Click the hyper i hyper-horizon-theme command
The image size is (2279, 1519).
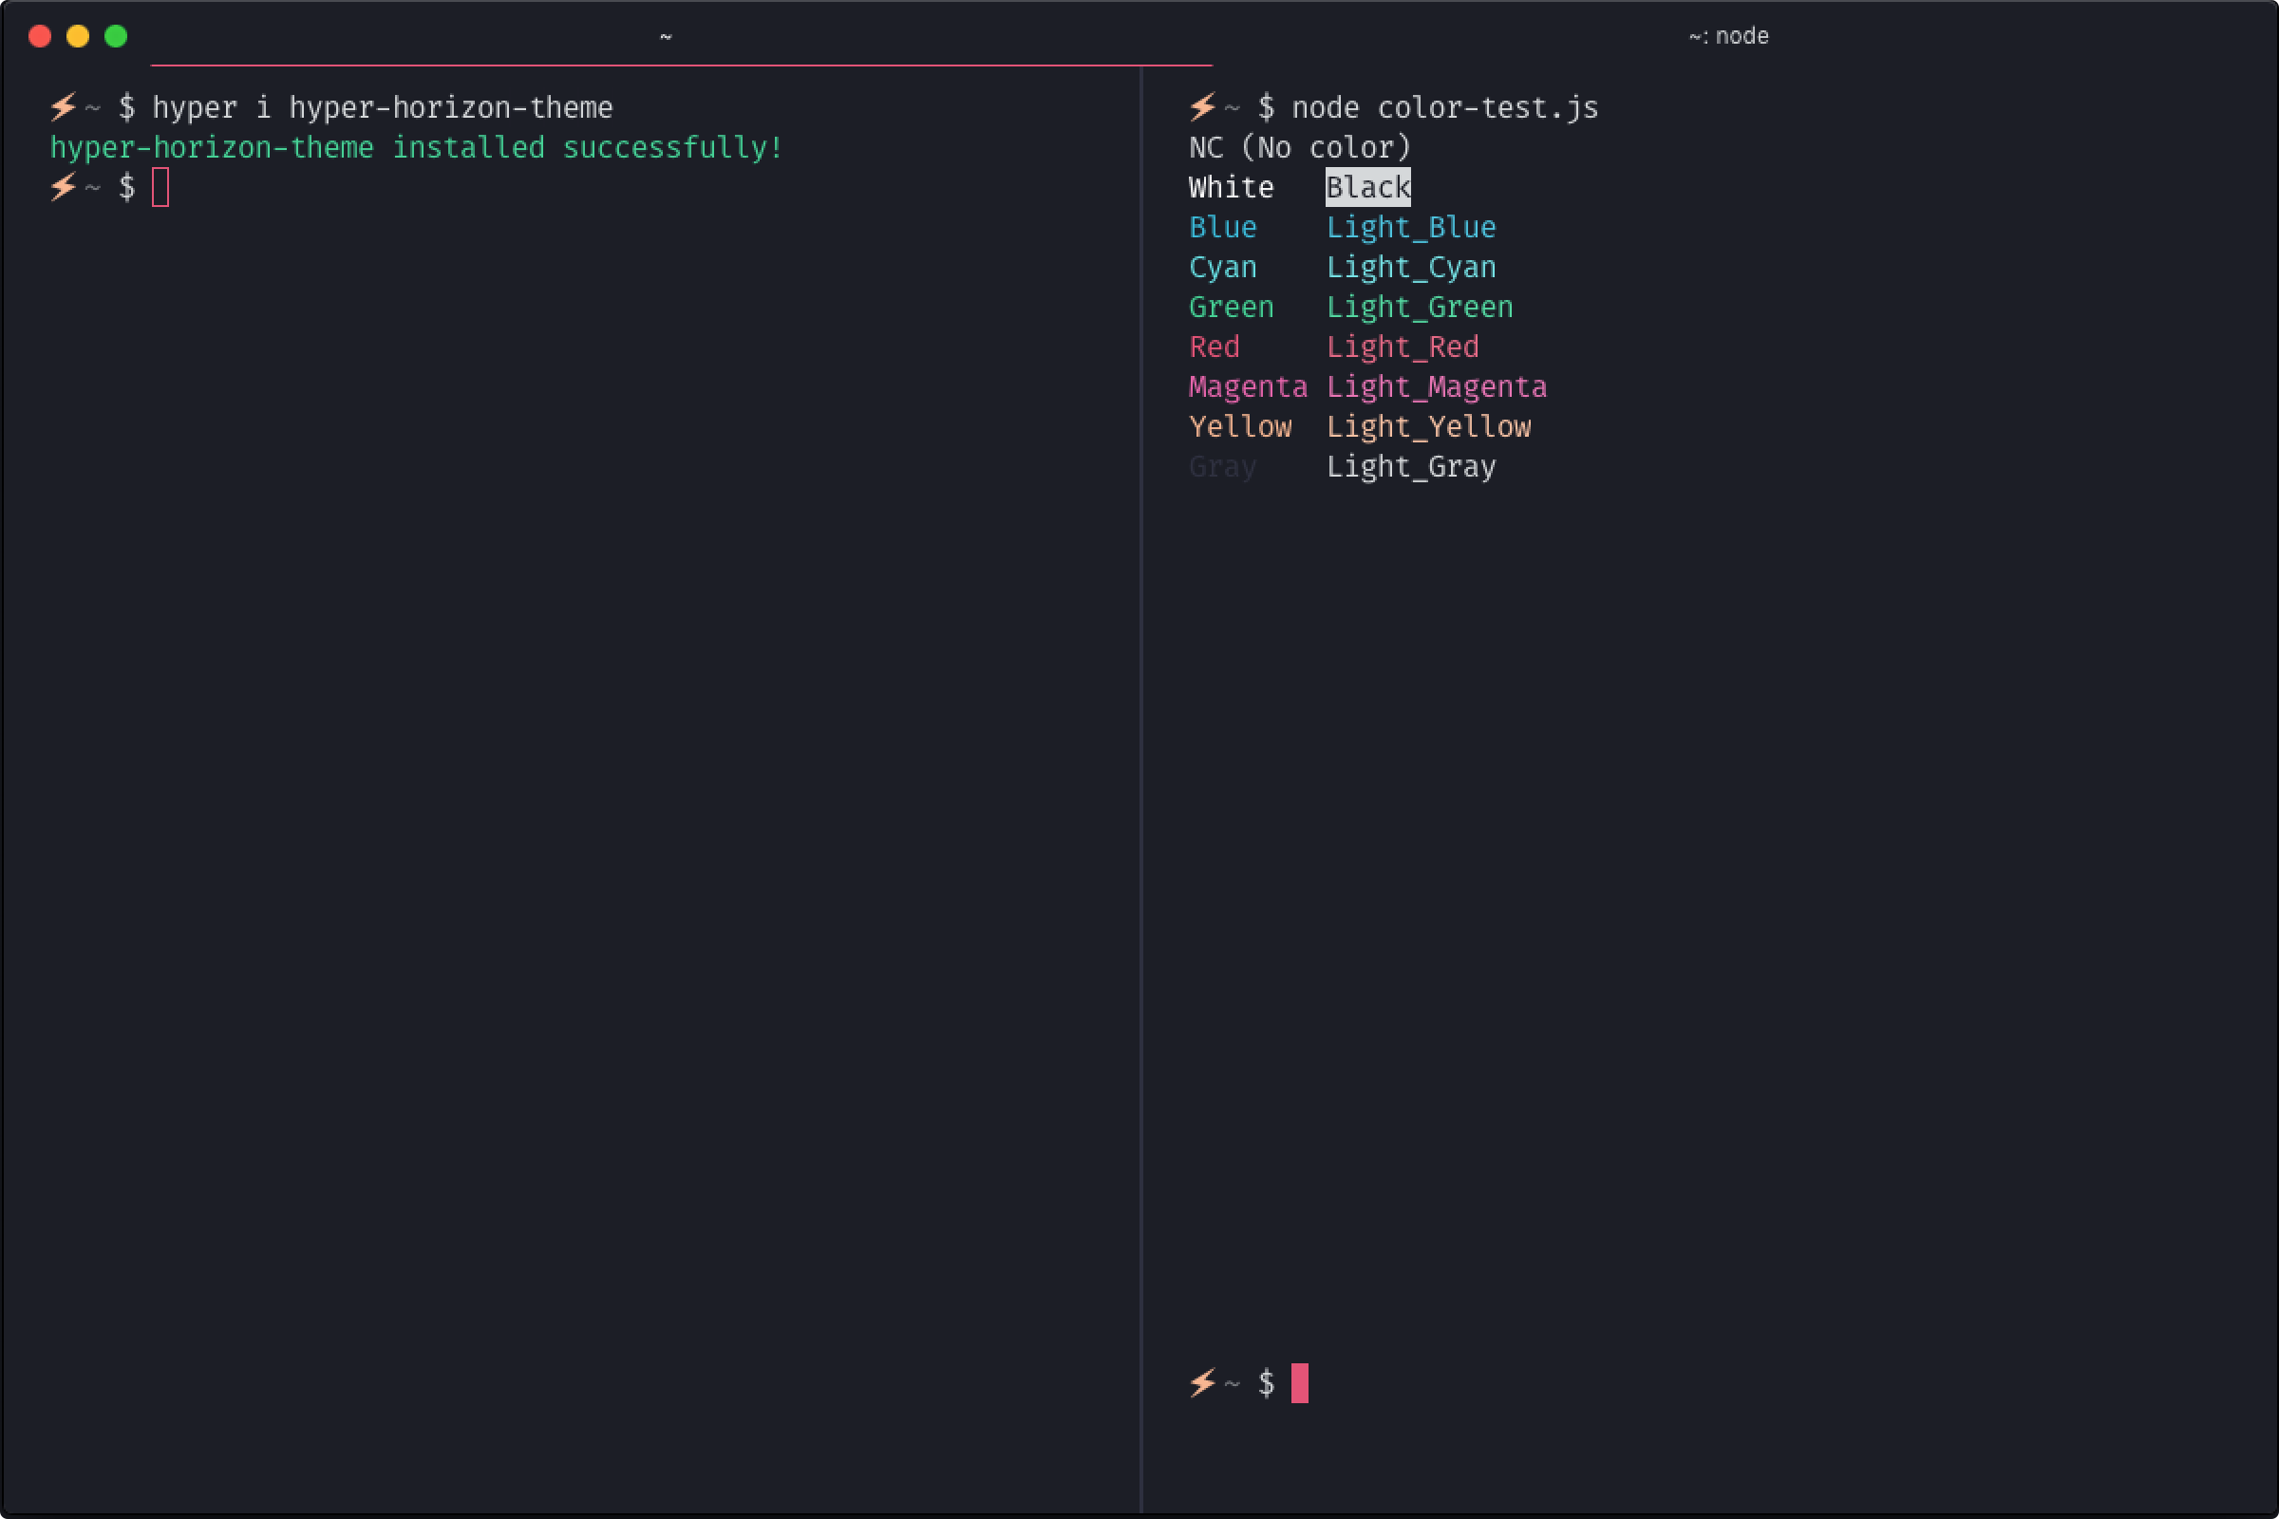tap(382, 107)
